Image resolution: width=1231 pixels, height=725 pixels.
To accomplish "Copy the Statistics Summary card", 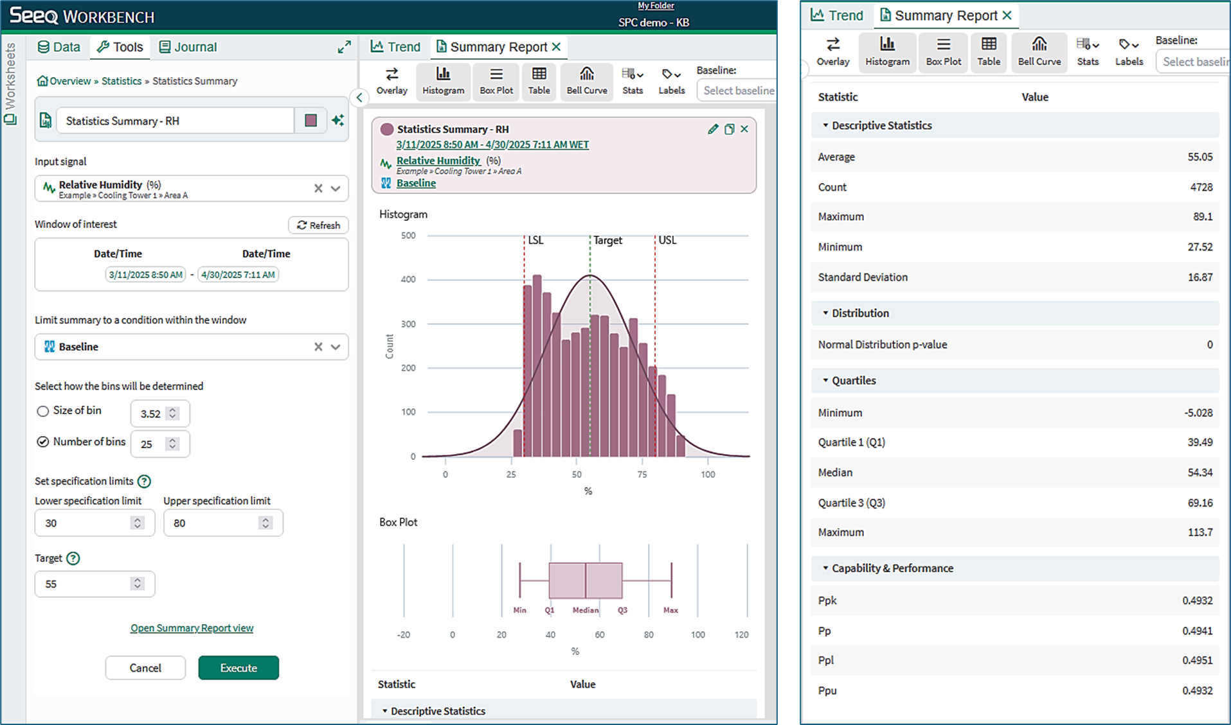I will click(729, 129).
